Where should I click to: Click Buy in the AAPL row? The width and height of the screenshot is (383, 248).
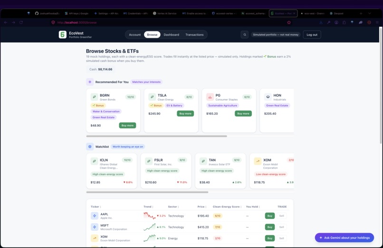tap(269, 216)
